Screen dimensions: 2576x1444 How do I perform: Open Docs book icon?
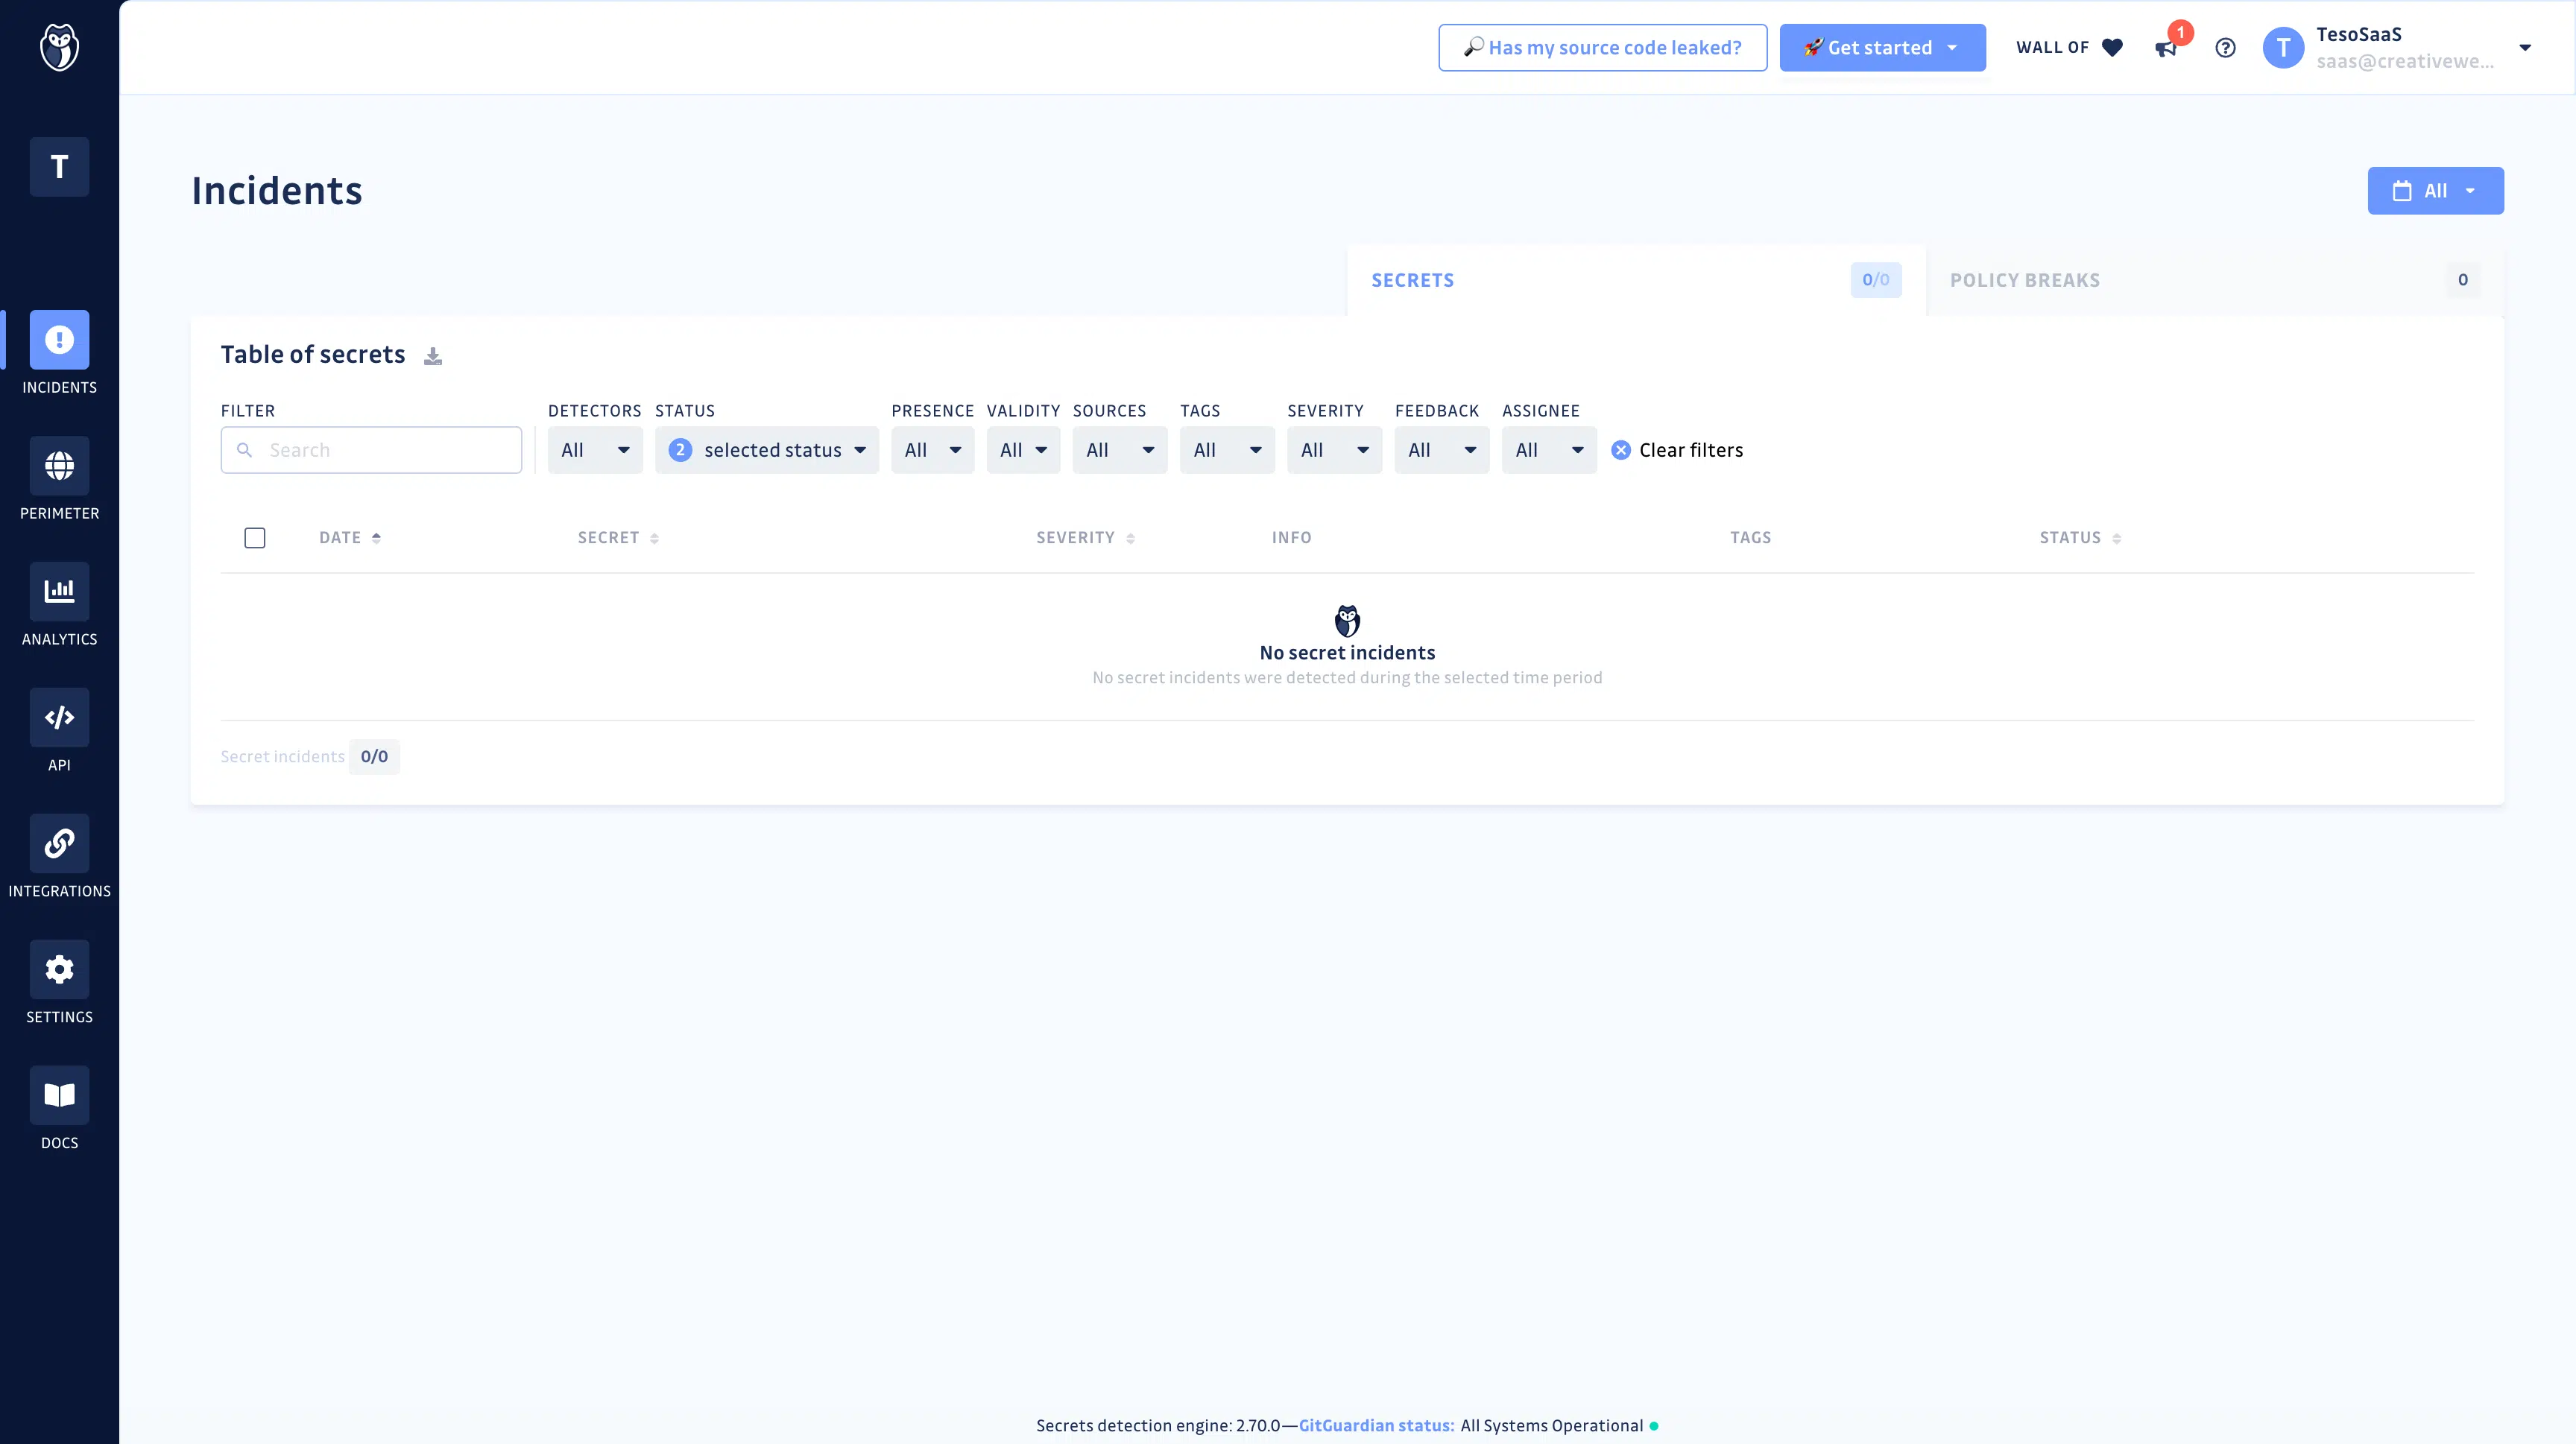pos(59,1095)
